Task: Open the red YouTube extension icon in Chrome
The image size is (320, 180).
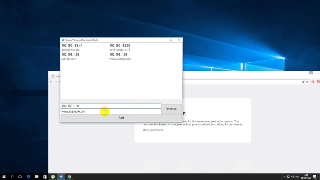Action: 318,82
